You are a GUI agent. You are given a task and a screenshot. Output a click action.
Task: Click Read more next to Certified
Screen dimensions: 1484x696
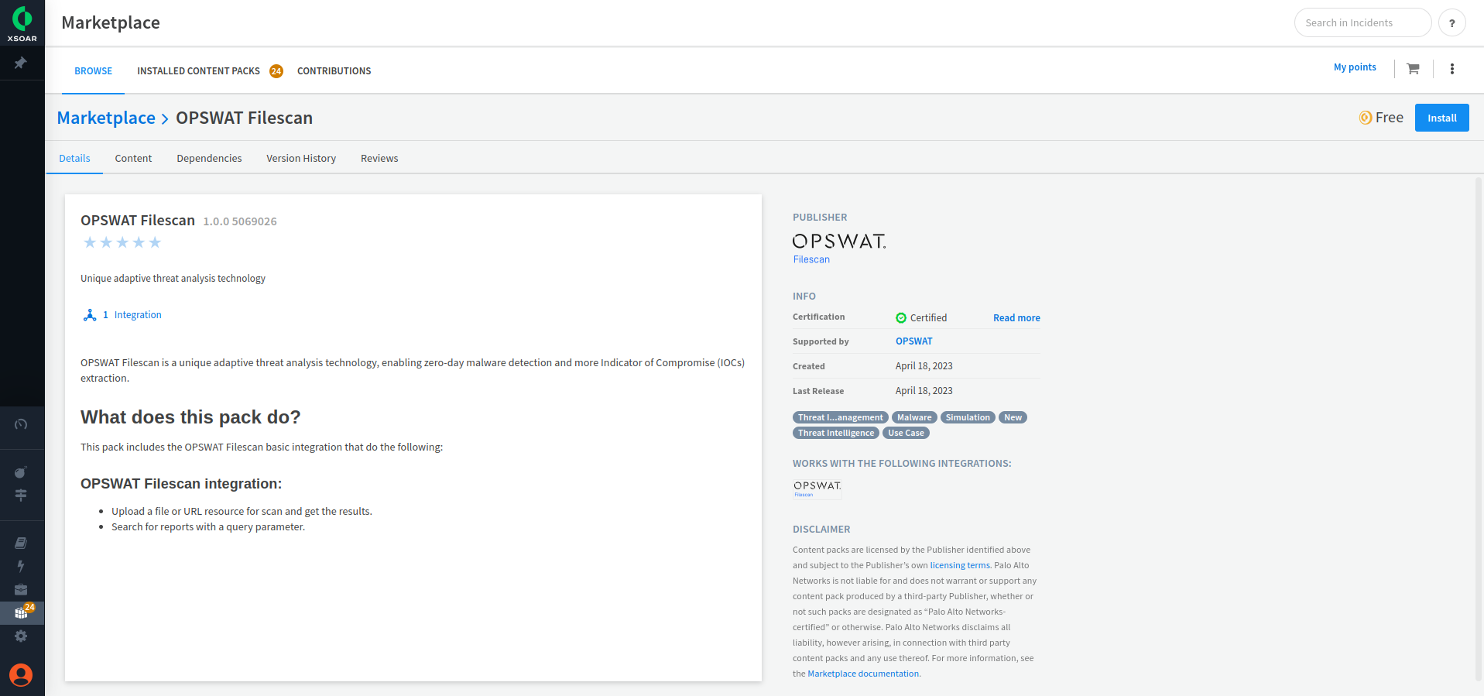[1016, 318]
